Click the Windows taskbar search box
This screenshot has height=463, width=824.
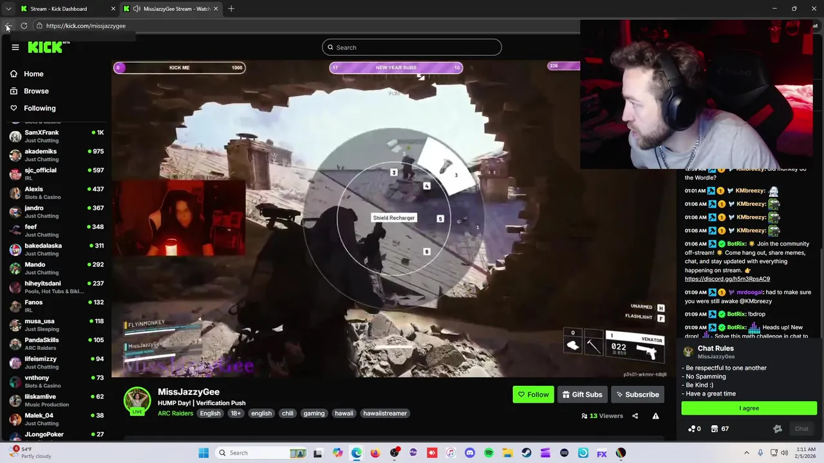tap(260, 453)
